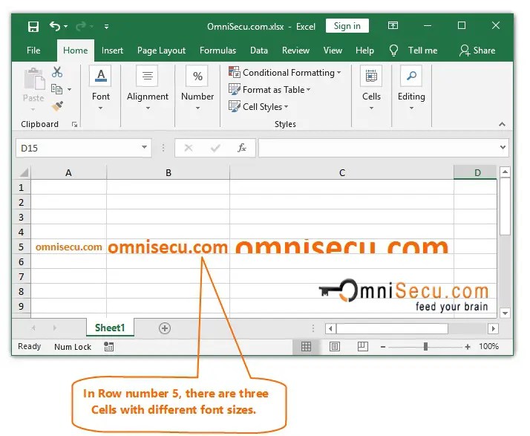Viewport: 530px width, 436px height.
Task: Switch to the Insert tab
Action: pyautogui.click(x=112, y=51)
